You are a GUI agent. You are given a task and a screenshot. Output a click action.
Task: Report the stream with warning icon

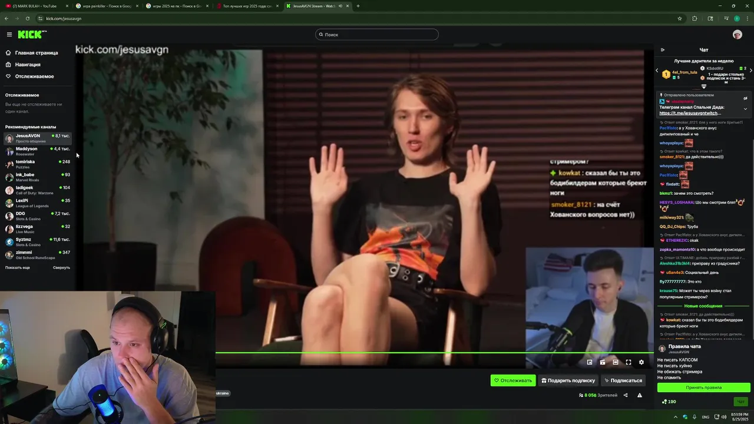(640, 395)
